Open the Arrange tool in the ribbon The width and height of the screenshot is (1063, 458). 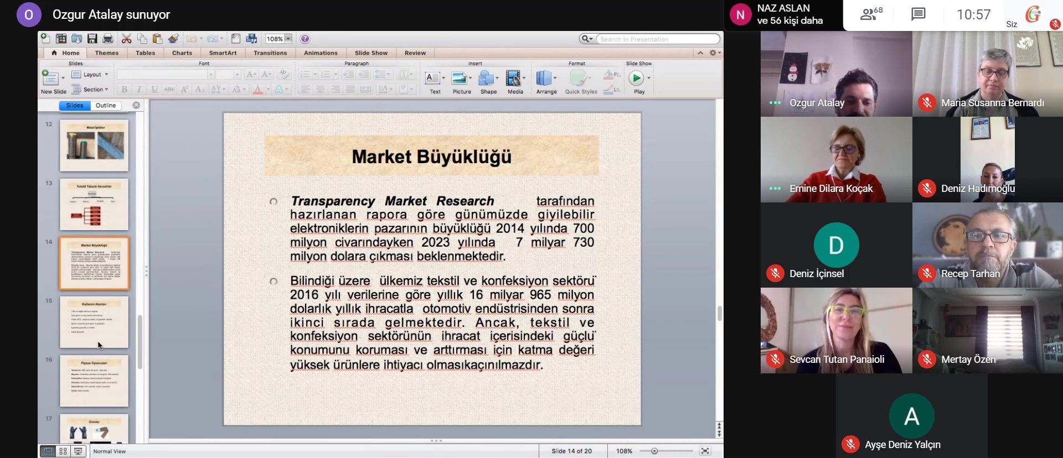pos(546,82)
